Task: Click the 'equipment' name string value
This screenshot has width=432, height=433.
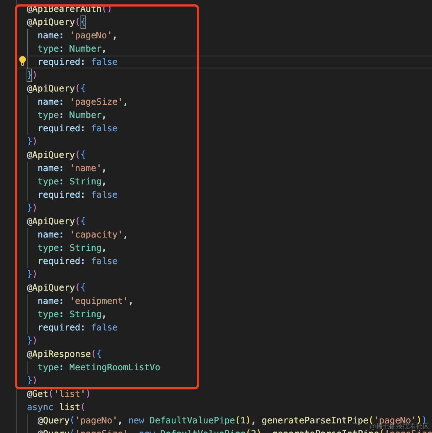Action: (x=99, y=301)
